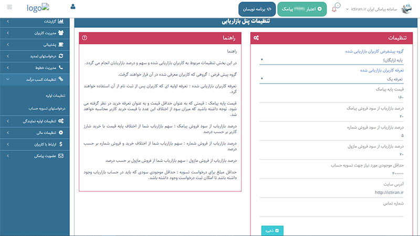Click the گزارشات chart icon

[61, 21]
